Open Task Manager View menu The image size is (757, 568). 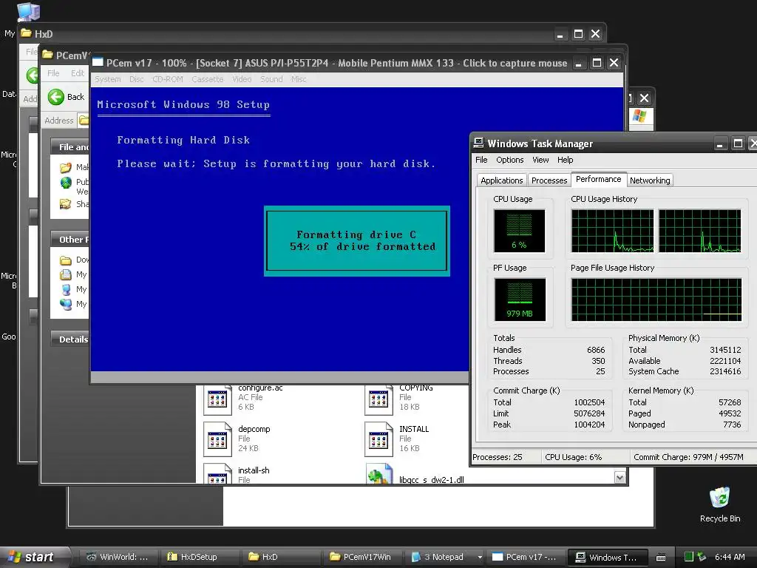(540, 160)
